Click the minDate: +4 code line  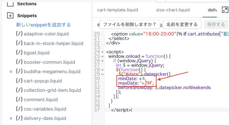pos(132,79)
